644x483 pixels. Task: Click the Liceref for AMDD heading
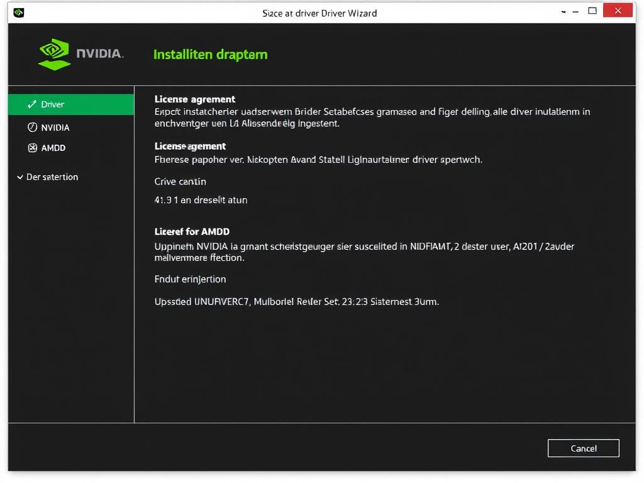192,231
